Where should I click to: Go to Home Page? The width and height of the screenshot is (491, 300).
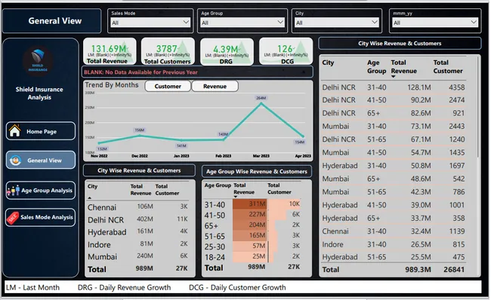[x=41, y=131]
